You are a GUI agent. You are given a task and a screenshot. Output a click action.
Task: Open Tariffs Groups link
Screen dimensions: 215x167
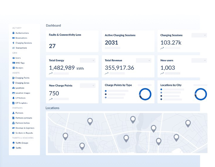22,143
